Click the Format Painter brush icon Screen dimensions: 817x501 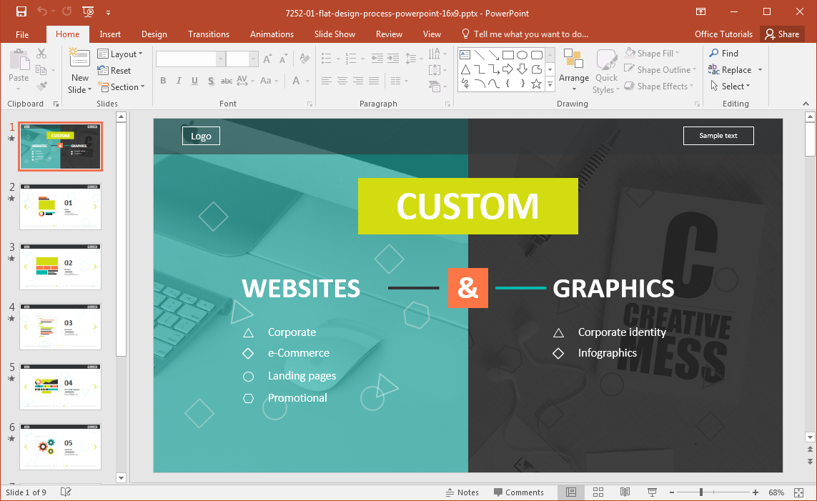pyautogui.click(x=41, y=86)
